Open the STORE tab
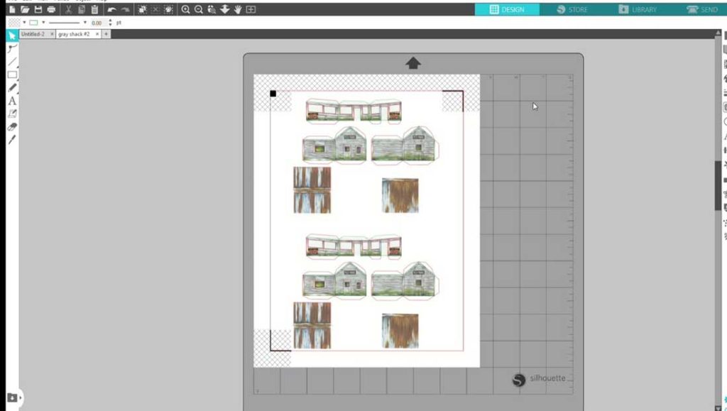Image resolution: width=727 pixels, height=411 pixels. 576,10
